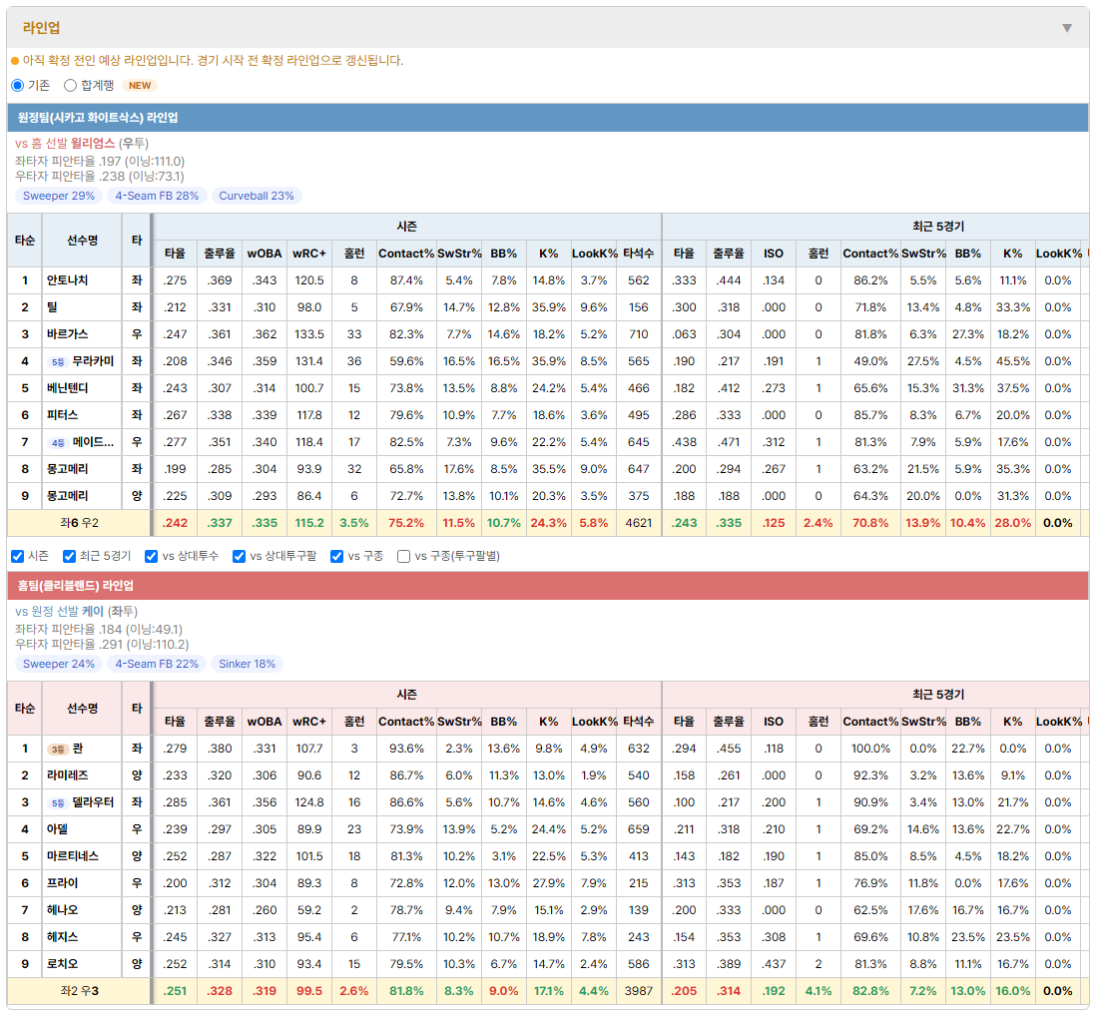Uncheck the vs 상대투구팔 checkbox
The height and width of the screenshot is (1016, 1096).
coord(239,556)
